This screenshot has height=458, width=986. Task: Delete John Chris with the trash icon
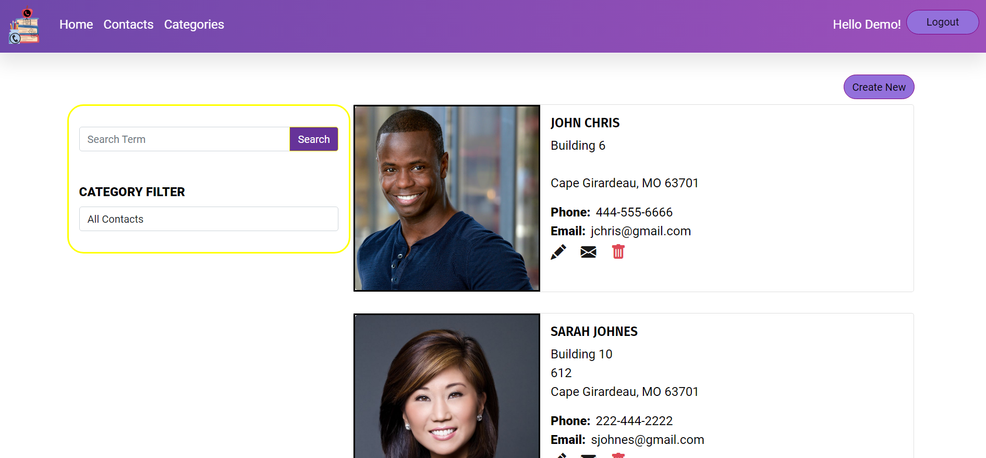click(618, 251)
